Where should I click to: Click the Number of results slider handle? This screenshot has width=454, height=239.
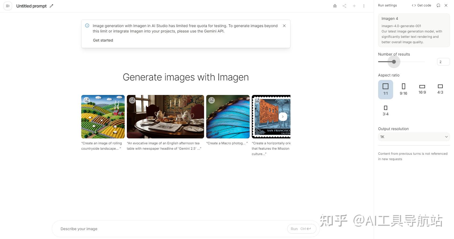click(394, 62)
